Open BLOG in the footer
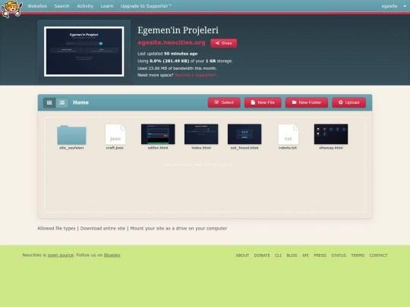Screen dimensions: 410x307 click(292, 255)
